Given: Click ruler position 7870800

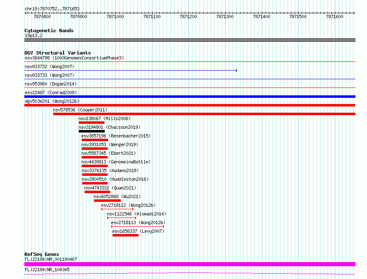Looking at the screenshot, I should 42,17.
